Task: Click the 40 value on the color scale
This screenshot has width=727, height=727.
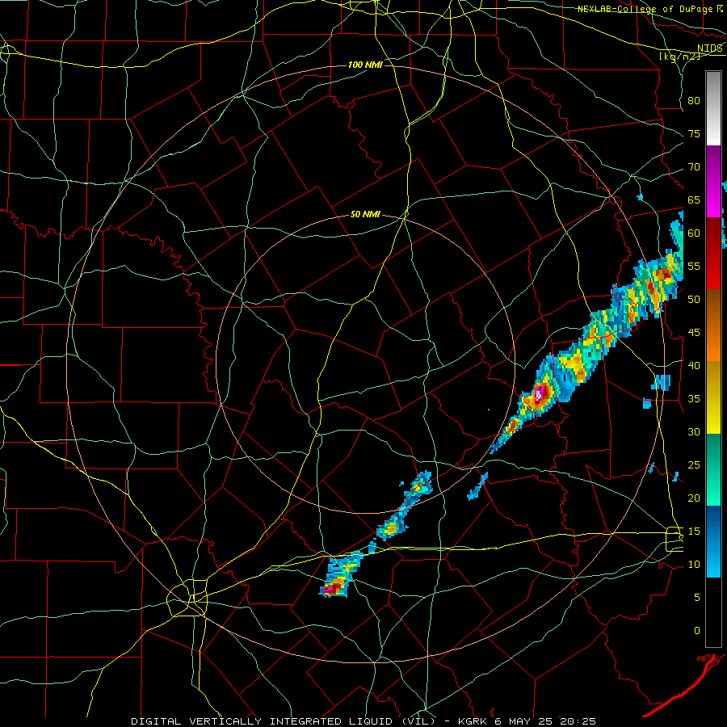Action: [x=694, y=365]
